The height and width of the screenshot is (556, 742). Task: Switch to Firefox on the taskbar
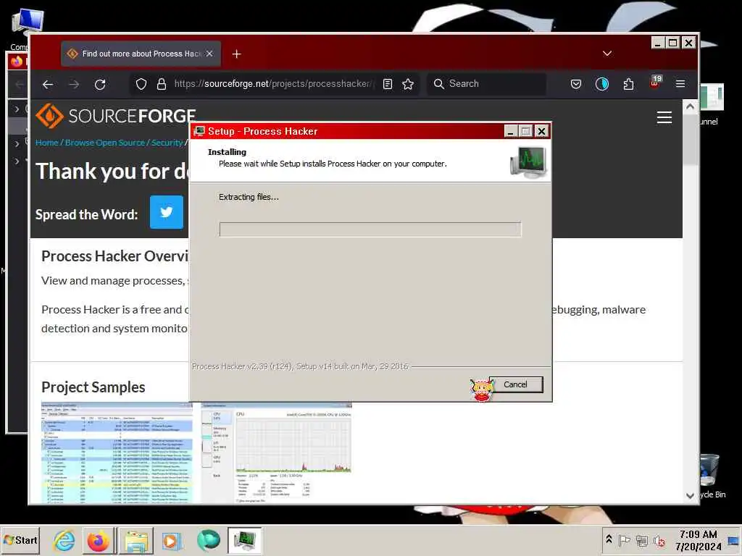point(99,540)
